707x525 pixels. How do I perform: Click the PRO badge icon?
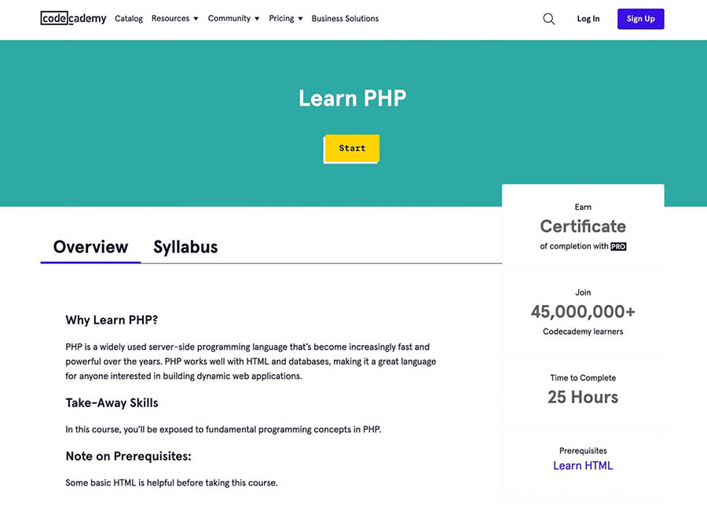coord(618,246)
